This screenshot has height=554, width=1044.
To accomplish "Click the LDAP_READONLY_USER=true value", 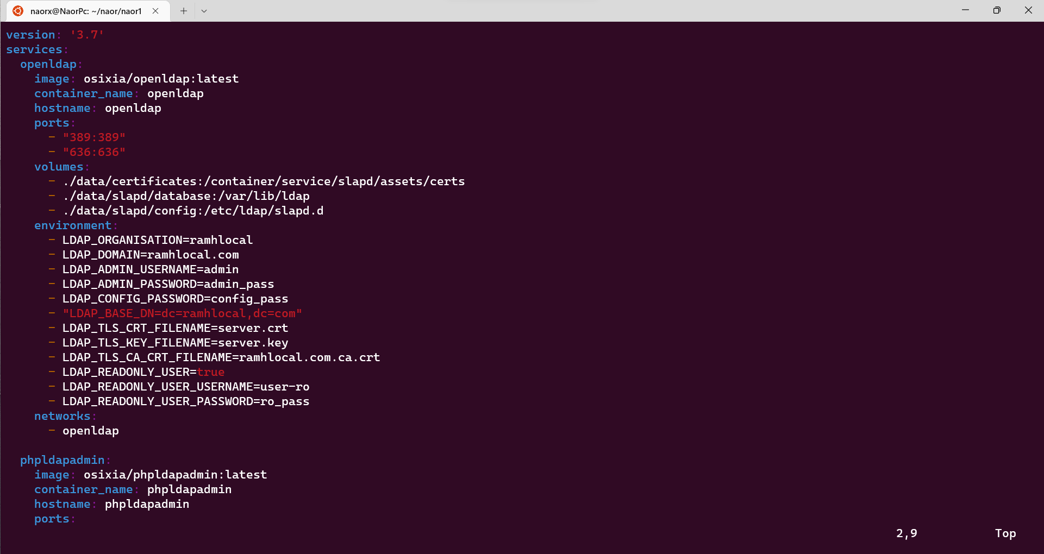I will [x=211, y=372].
